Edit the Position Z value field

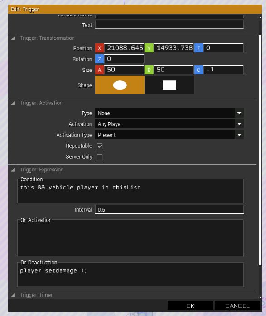pos(223,48)
